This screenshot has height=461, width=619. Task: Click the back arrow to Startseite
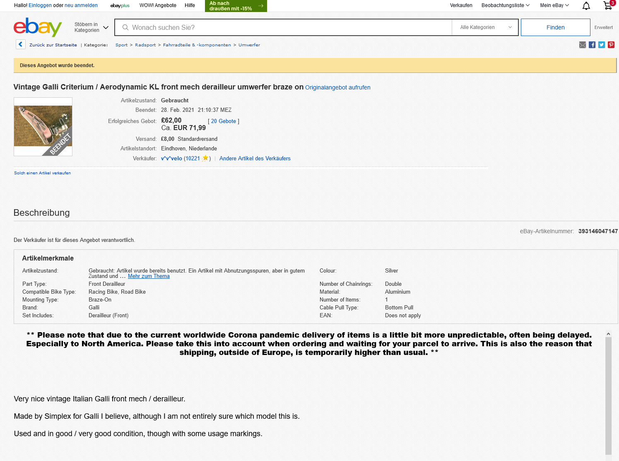click(x=21, y=44)
